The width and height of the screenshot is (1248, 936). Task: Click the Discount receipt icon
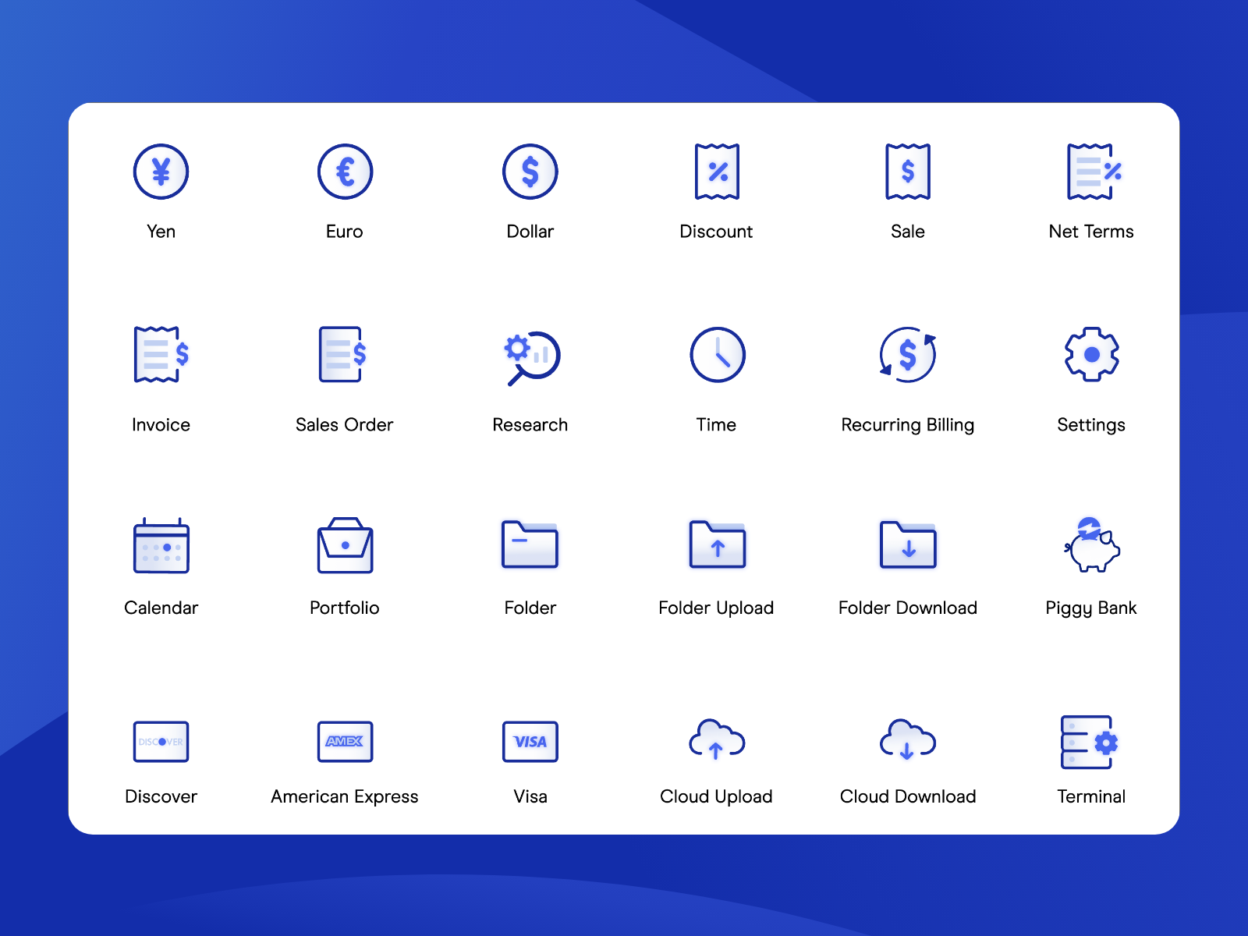tap(716, 172)
